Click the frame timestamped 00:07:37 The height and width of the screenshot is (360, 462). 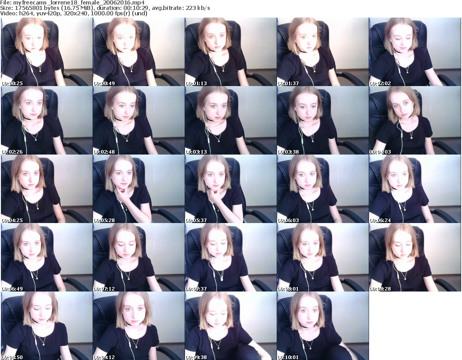tap(231, 258)
